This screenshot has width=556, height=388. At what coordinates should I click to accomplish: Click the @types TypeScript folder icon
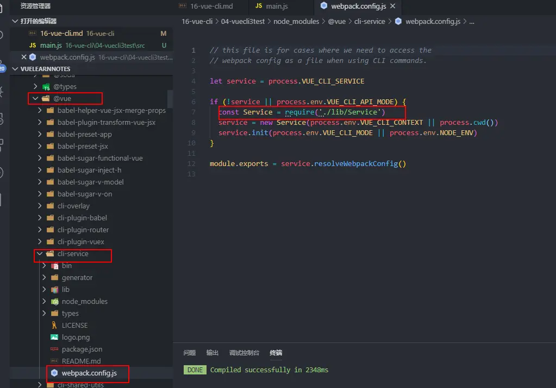click(x=46, y=87)
